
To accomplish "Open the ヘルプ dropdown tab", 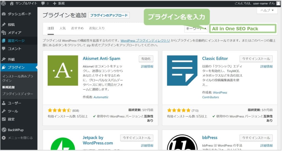I will (267, 10).
